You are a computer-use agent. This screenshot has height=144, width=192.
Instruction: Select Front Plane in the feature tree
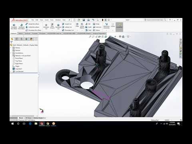18,58
